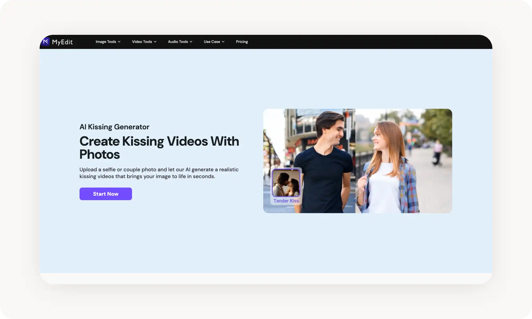This screenshot has height=319, width=532.
Task: Click the Video Tools dropdown chevron
Action: (155, 42)
